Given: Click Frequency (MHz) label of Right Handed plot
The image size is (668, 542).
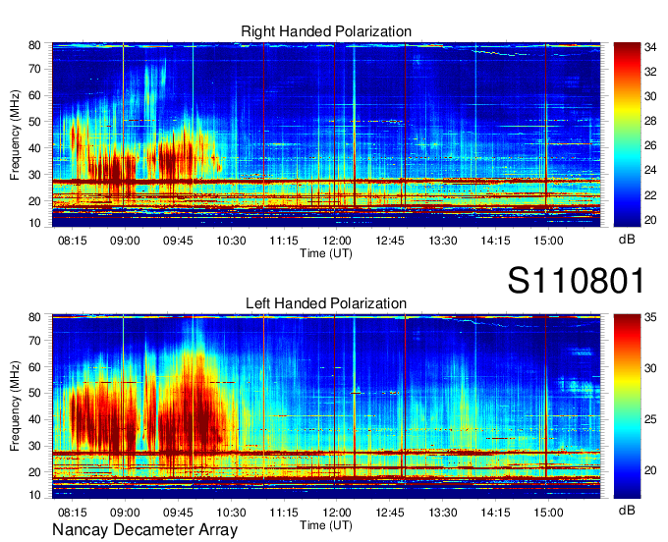Looking at the screenshot, I should [15, 135].
